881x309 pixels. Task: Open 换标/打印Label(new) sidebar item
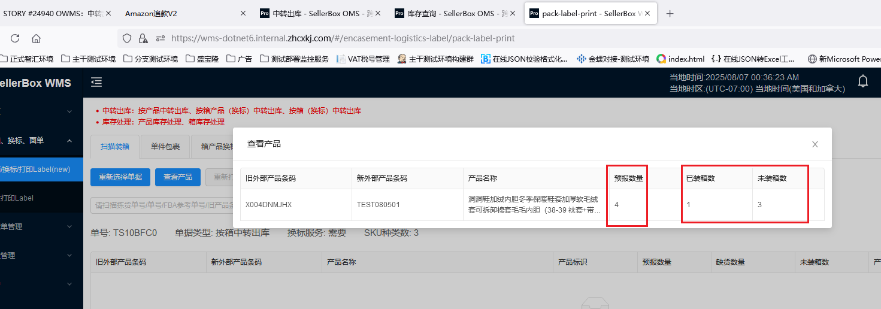click(x=41, y=169)
